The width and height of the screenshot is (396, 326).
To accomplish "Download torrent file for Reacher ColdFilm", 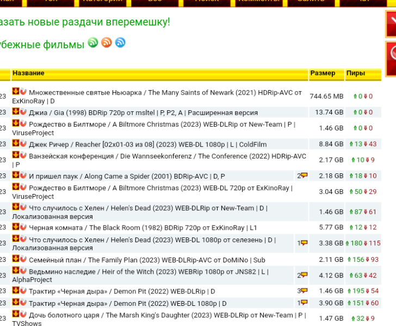I will click(16, 143).
